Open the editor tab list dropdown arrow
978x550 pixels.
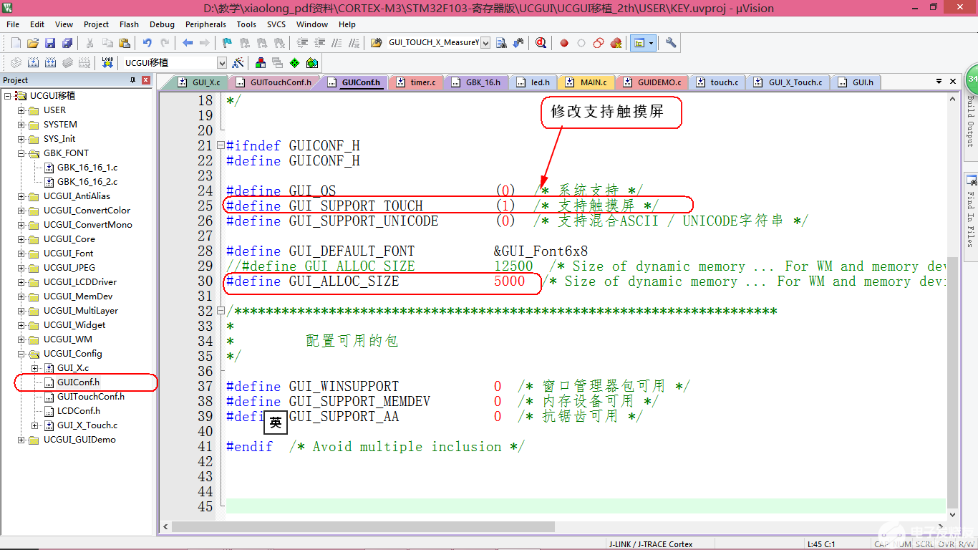[939, 82]
